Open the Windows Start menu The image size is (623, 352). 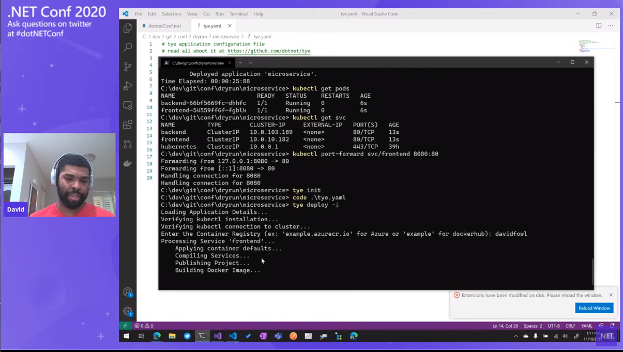[x=126, y=336]
